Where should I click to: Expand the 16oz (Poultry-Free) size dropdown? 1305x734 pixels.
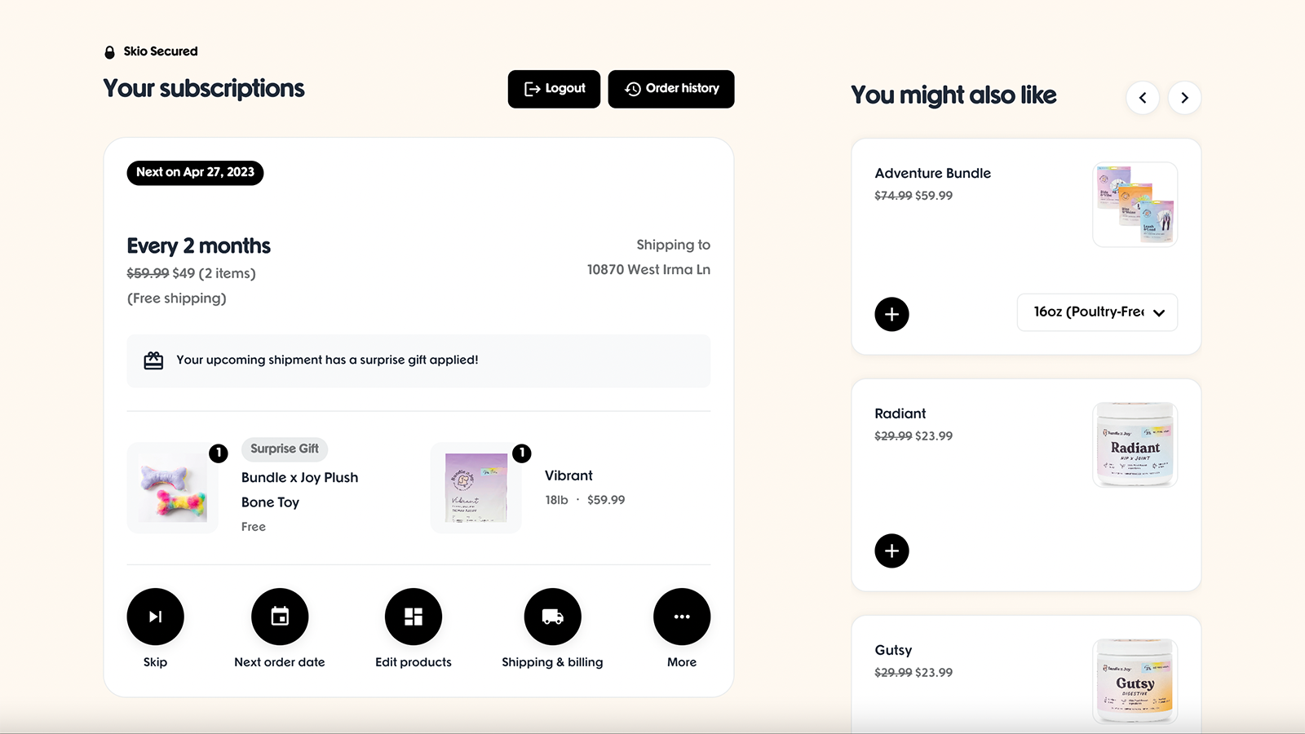(x=1097, y=312)
